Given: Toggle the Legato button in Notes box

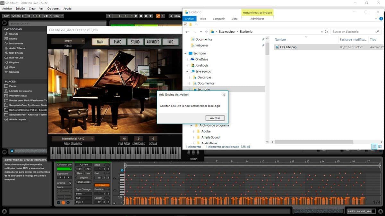Looking at the screenshot, I should click(x=84, y=178).
